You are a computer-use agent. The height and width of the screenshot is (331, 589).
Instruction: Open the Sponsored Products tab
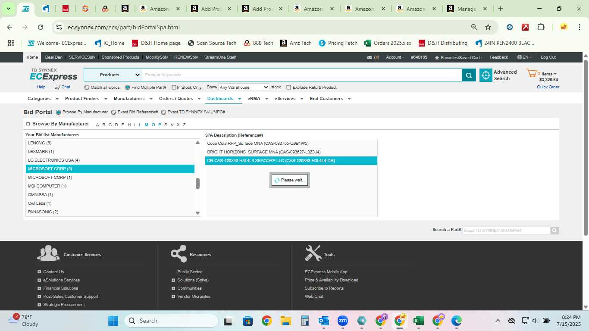120,57
